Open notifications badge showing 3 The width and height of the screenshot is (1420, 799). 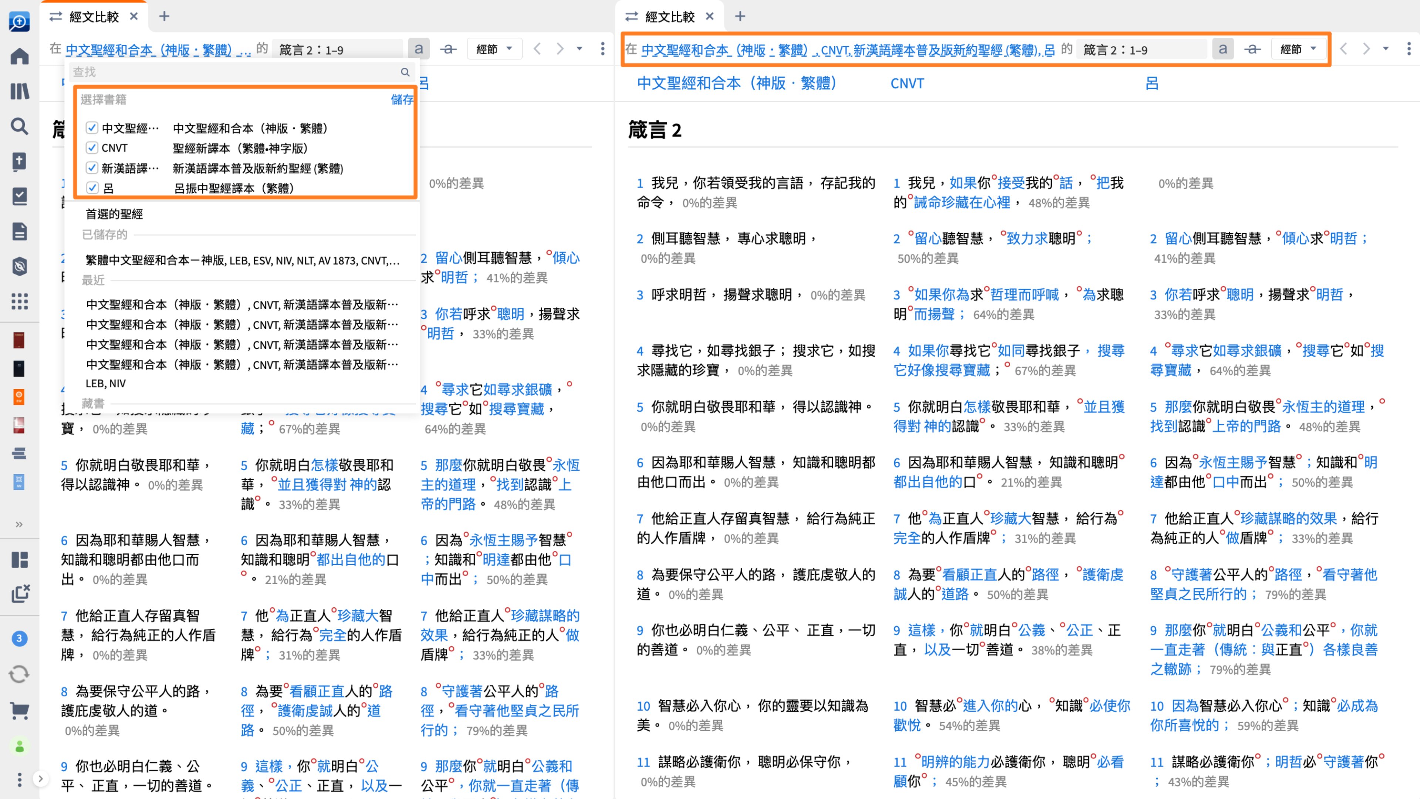(19, 638)
